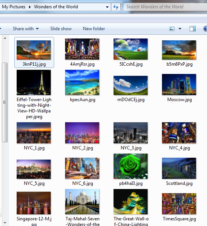The width and height of the screenshot is (207, 226).
Task: Click the scroll up arrow of the sidebar
Action: [x=5, y=38]
